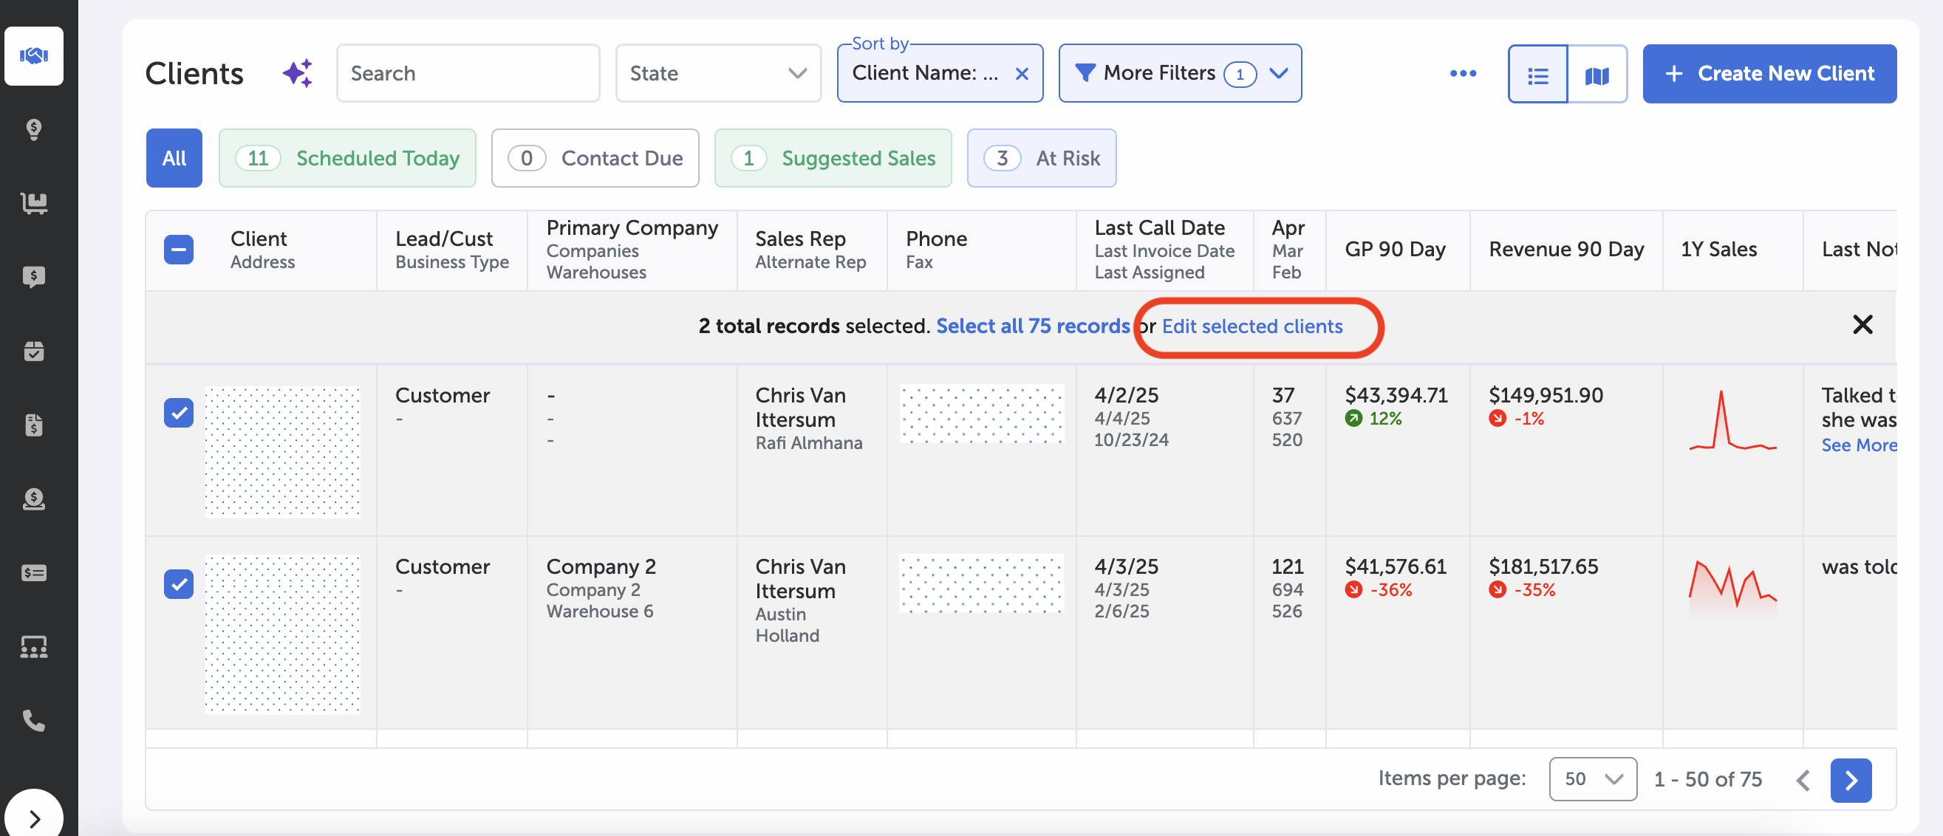The width and height of the screenshot is (1943, 836).
Task: Dismiss the selection banner with X
Action: pos(1862,325)
